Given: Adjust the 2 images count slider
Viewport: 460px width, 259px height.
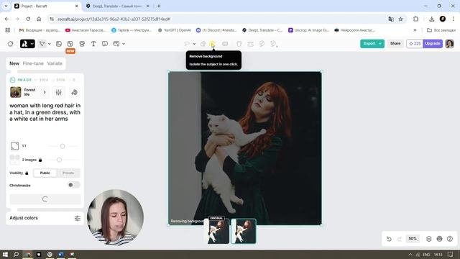Looking at the screenshot, I should [x=59, y=160].
